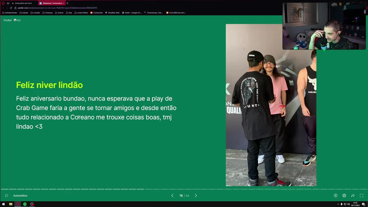Open the Finanças bookmarks folder
368x207 pixels.
click(47, 13)
